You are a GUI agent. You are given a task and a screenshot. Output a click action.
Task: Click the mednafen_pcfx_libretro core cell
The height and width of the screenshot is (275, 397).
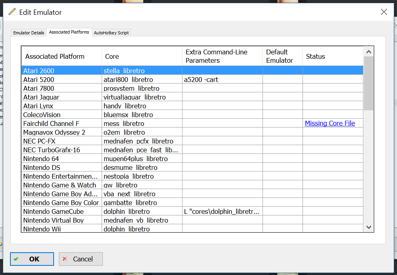click(x=142, y=141)
